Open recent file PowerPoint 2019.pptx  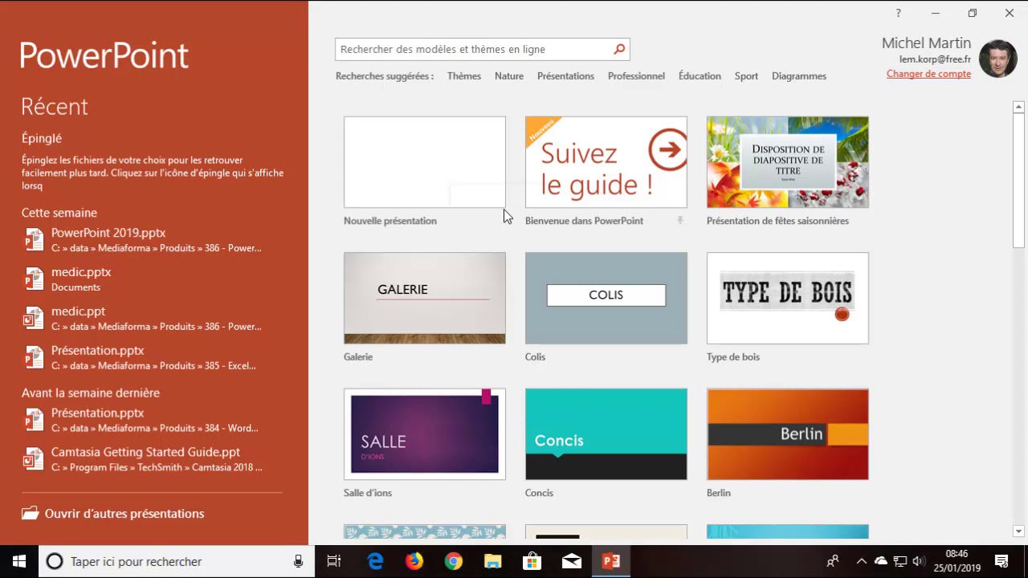pyautogui.click(x=153, y=240)
